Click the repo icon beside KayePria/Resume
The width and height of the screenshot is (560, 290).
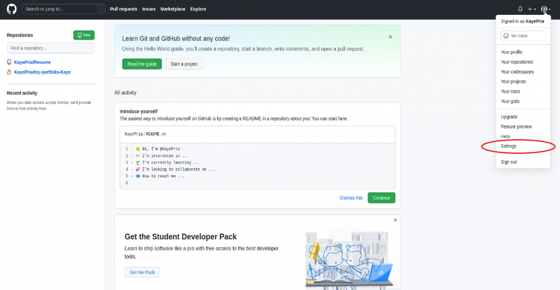(9, 62)
